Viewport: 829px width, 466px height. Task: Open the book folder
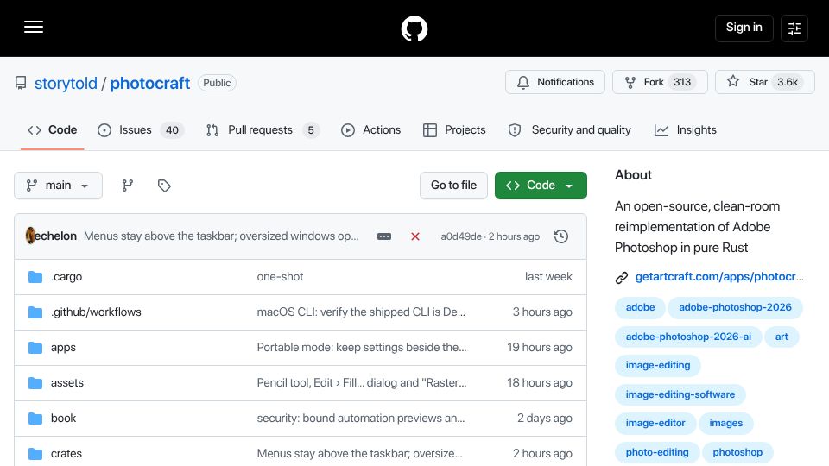[63, 419]
